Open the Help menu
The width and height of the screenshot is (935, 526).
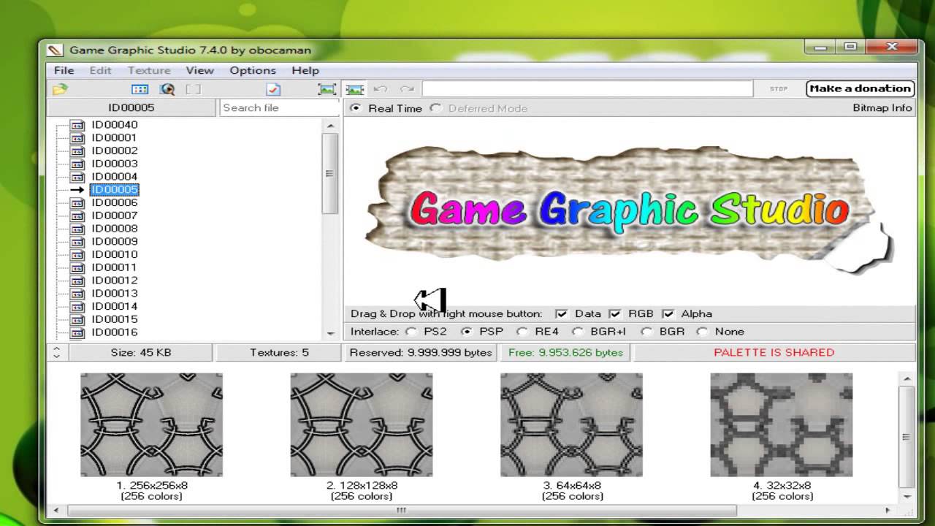click(305, 70)
